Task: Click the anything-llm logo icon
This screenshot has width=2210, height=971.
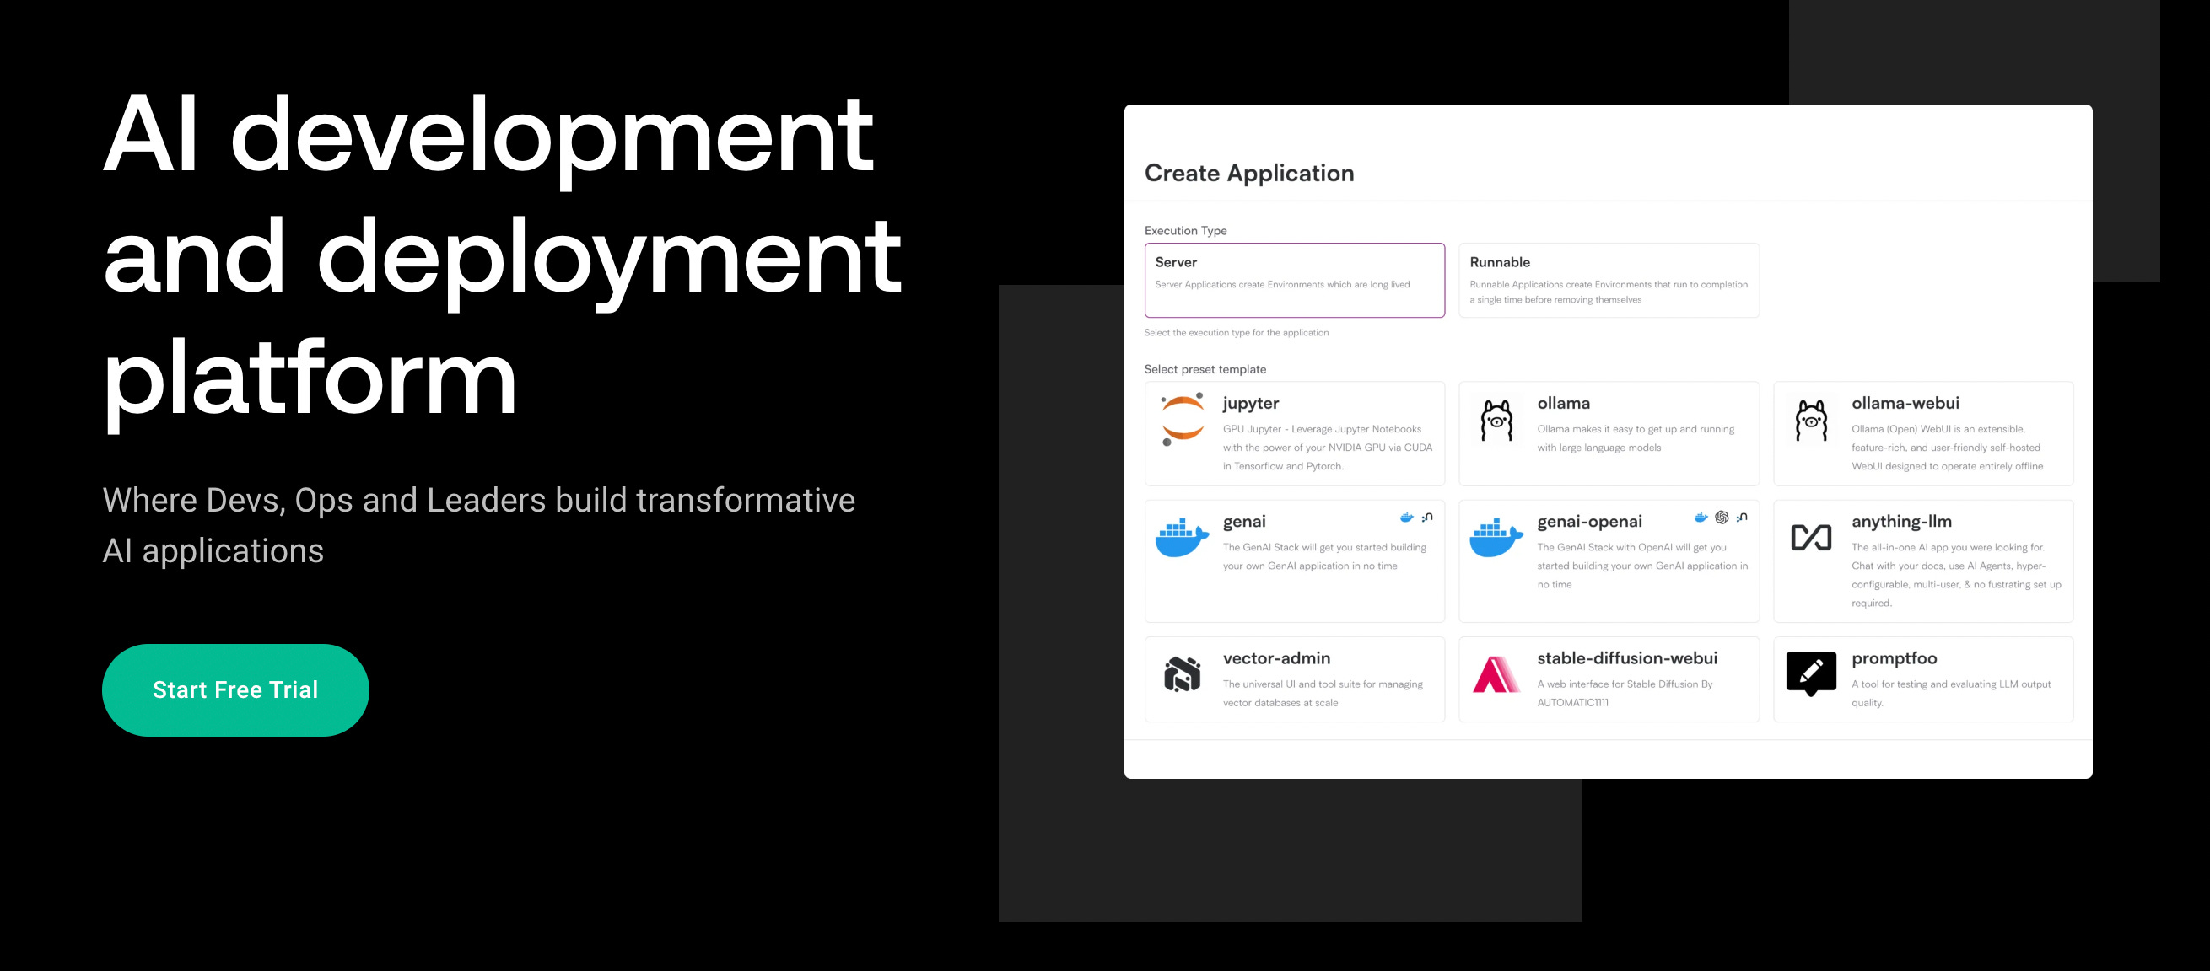Action: pyautogui.click(x=1811, y=538)
